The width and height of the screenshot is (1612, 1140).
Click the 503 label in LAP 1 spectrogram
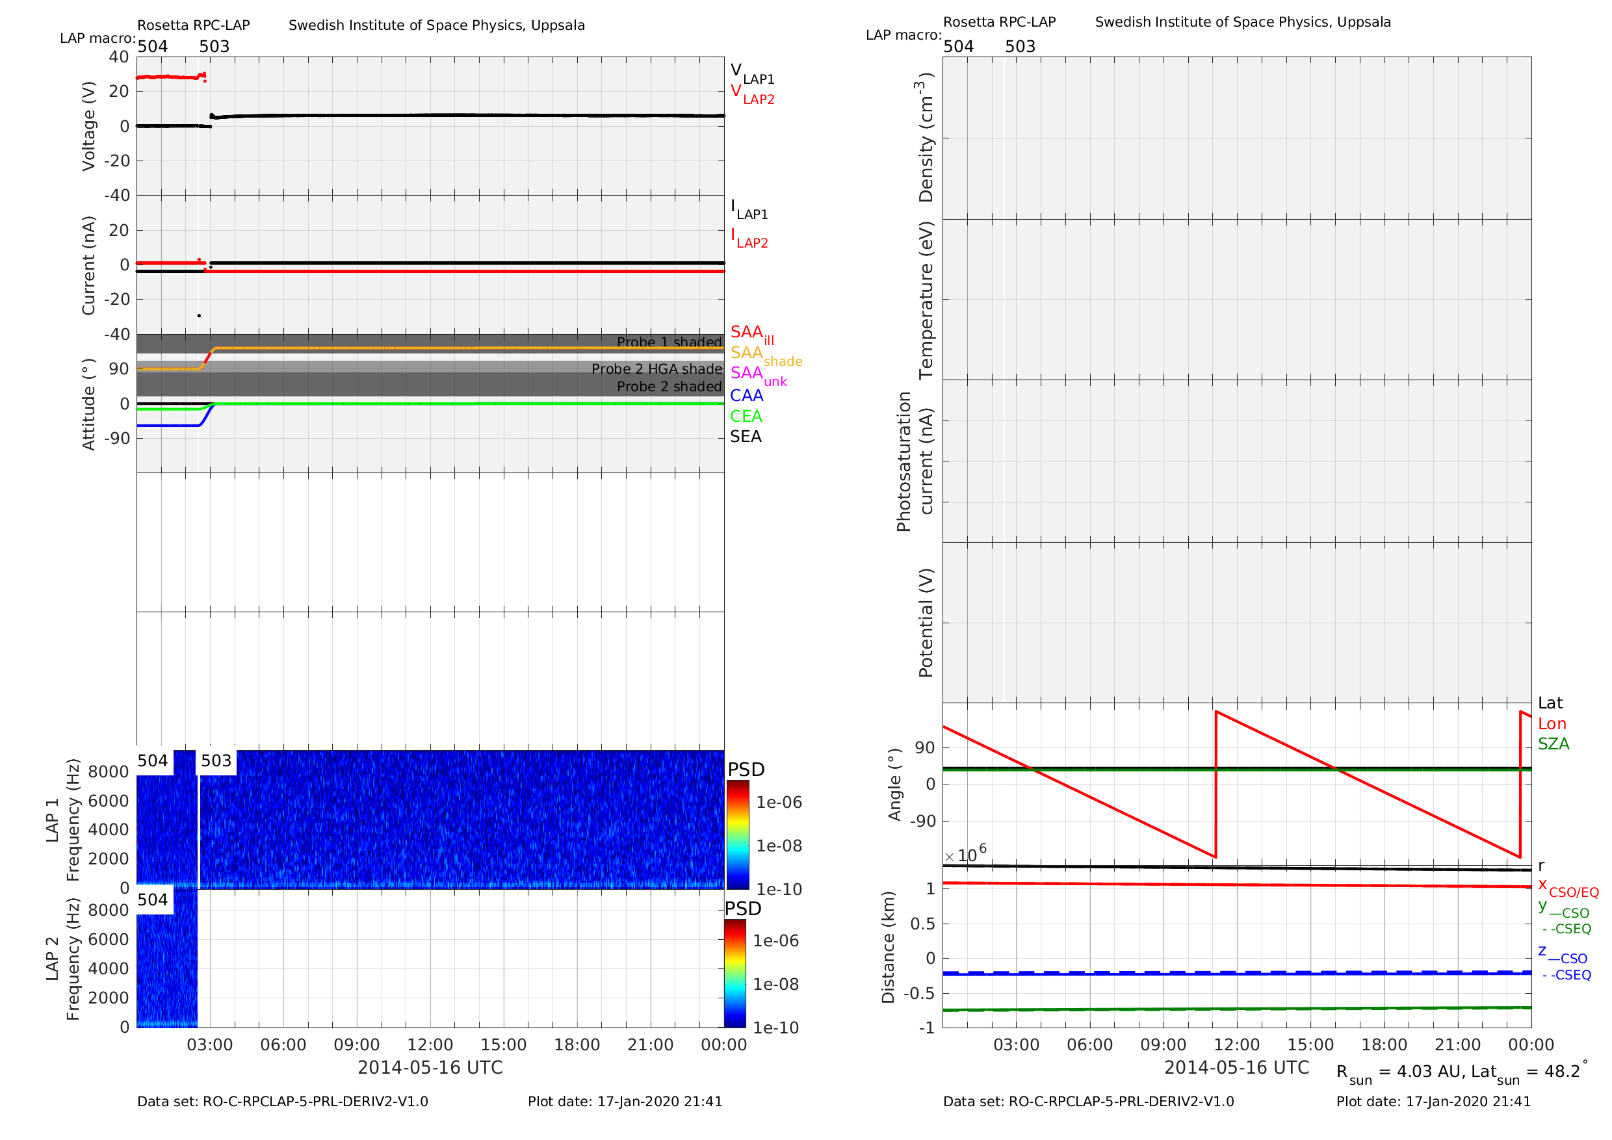[x=216, y=761]
